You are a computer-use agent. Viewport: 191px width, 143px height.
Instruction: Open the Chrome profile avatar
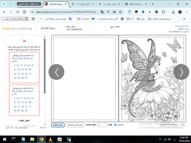click(180, 12)
